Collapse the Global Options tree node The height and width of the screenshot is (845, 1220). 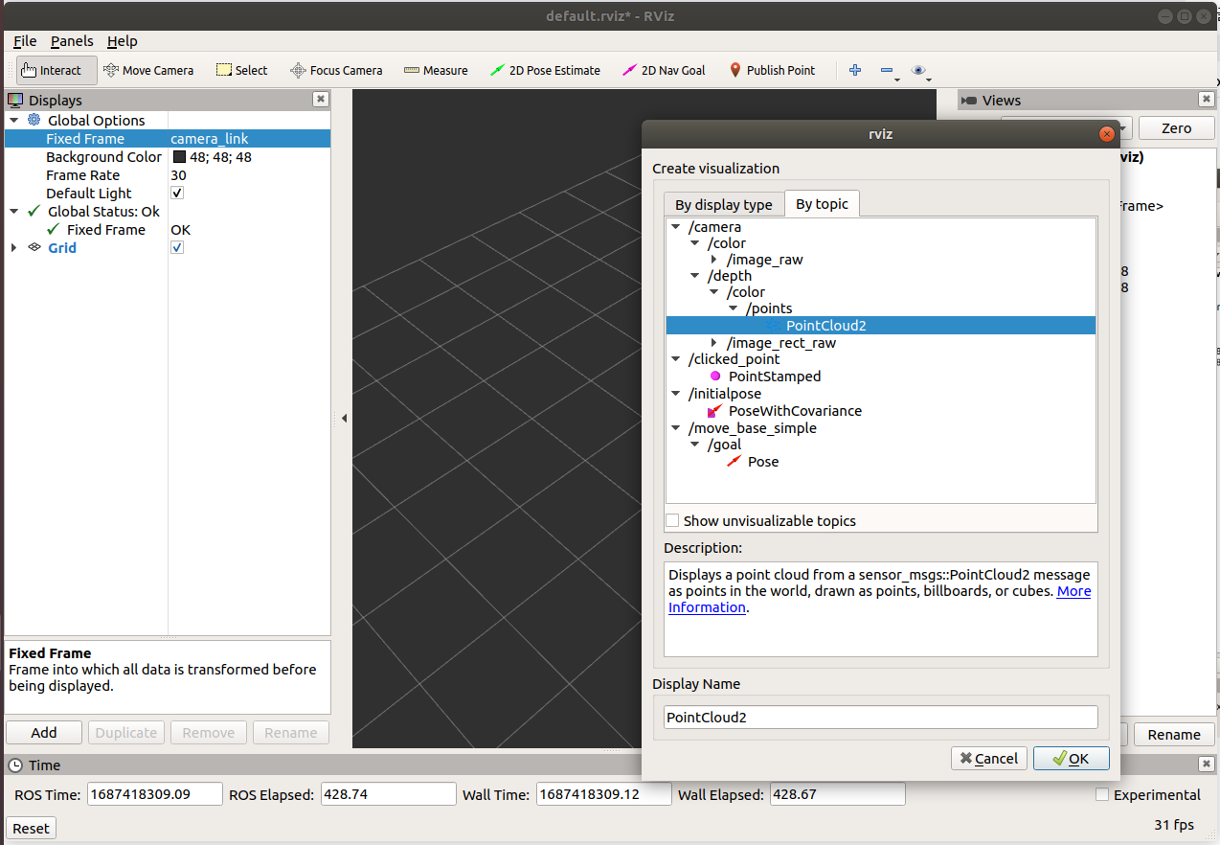coord(13,121)
